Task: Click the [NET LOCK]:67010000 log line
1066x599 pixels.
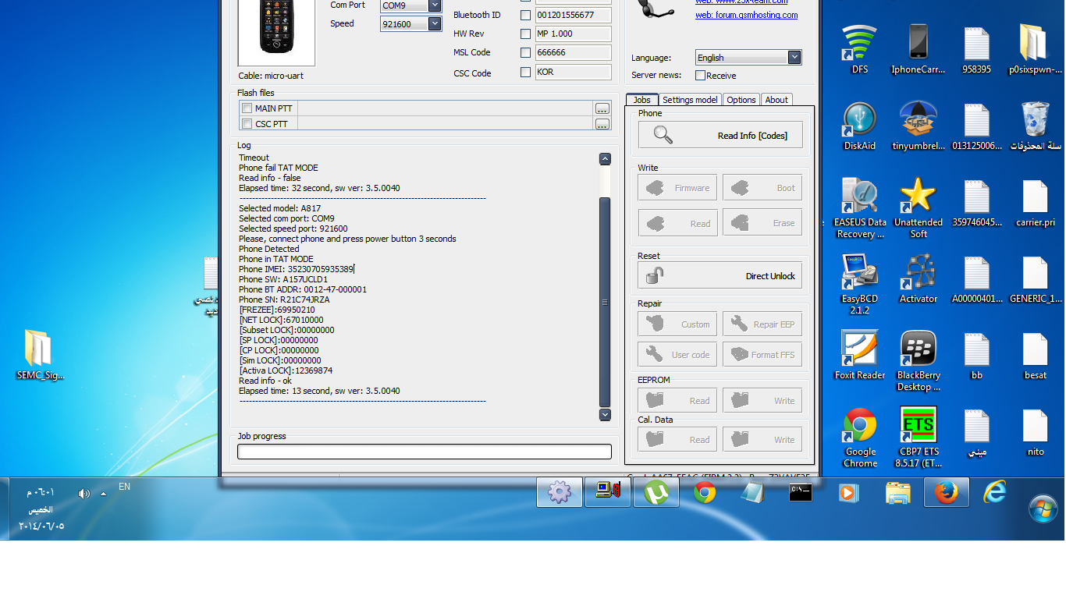Action: pyautogui.click(x=281, y=320)
